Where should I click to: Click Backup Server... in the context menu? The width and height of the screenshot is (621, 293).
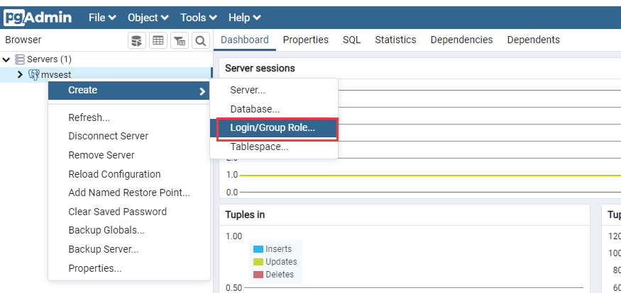[103, 249]
